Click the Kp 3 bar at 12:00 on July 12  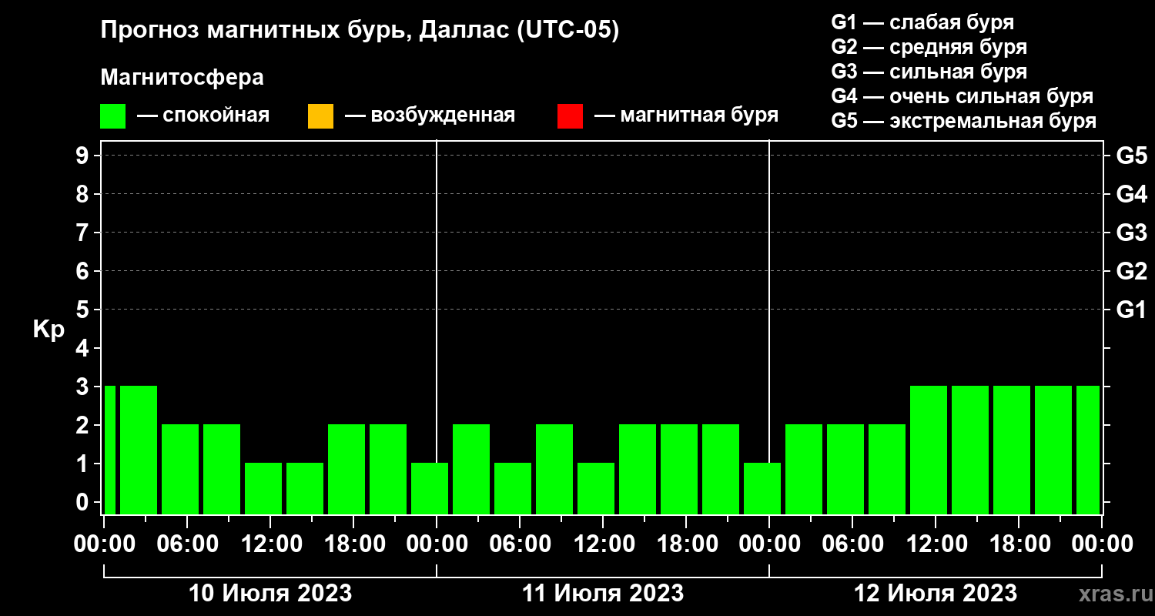coord(929,450)
